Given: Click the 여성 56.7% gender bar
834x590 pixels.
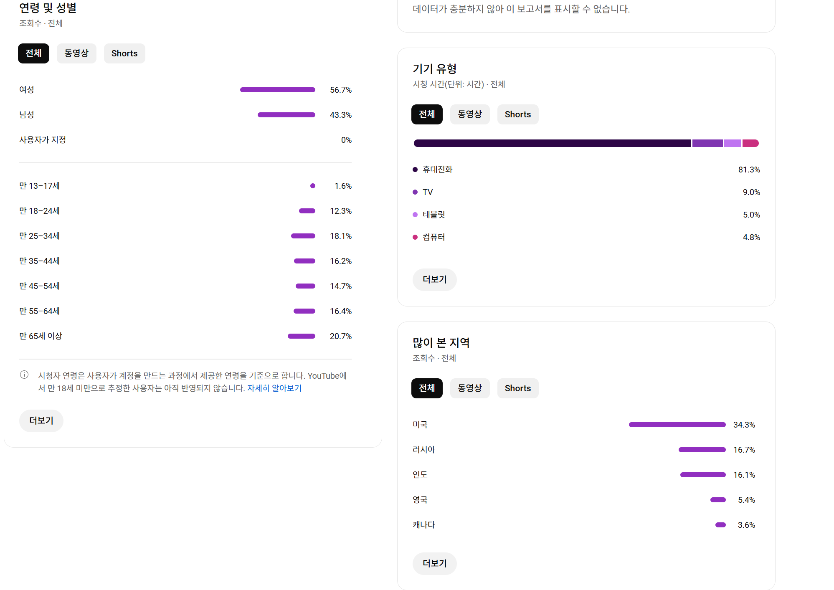Looking at the screenshot, I should click(277, 90).
